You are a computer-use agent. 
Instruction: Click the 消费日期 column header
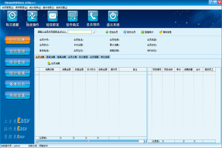coord(50,69)
